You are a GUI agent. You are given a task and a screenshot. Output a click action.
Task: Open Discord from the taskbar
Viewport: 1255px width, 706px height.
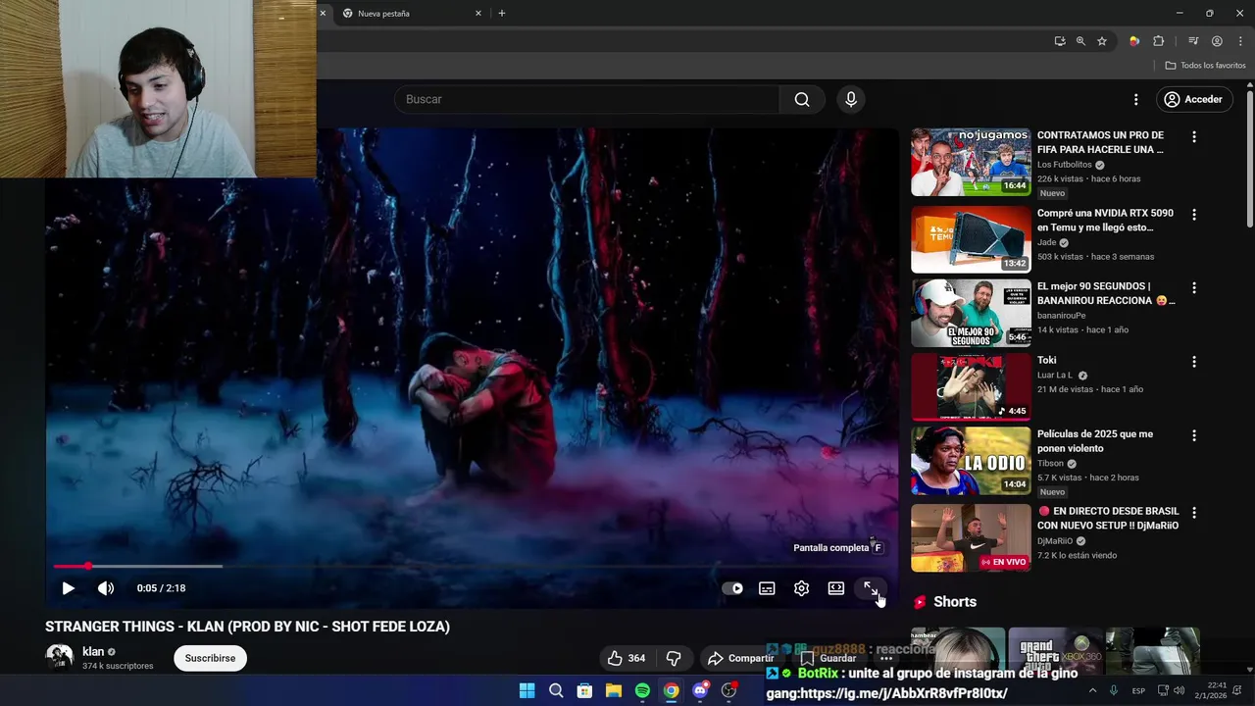[x=700, y=690]
